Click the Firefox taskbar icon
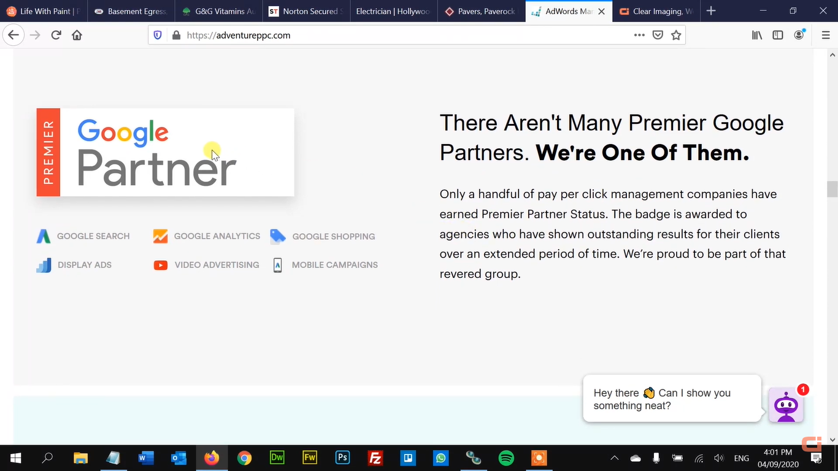838x471 pixels. (x=212, y=458)
